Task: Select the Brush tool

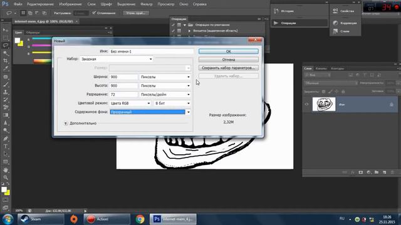Action: point(6,84)
